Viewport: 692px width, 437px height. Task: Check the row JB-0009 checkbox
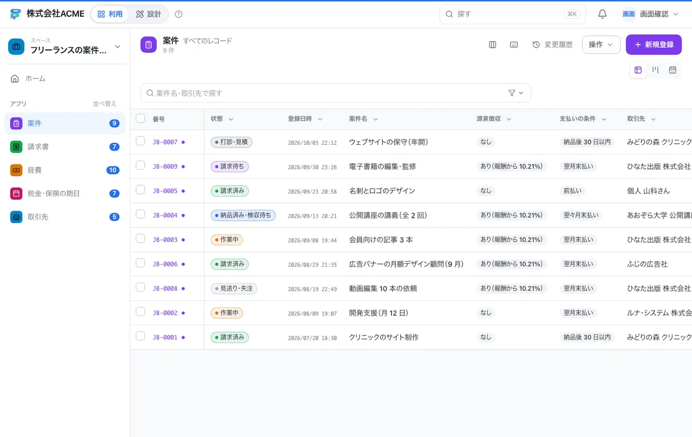141,165
